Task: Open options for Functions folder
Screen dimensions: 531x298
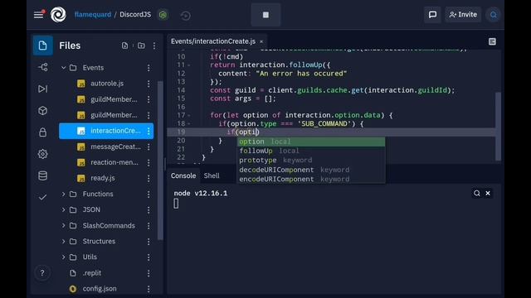Action: coord(149,194)
